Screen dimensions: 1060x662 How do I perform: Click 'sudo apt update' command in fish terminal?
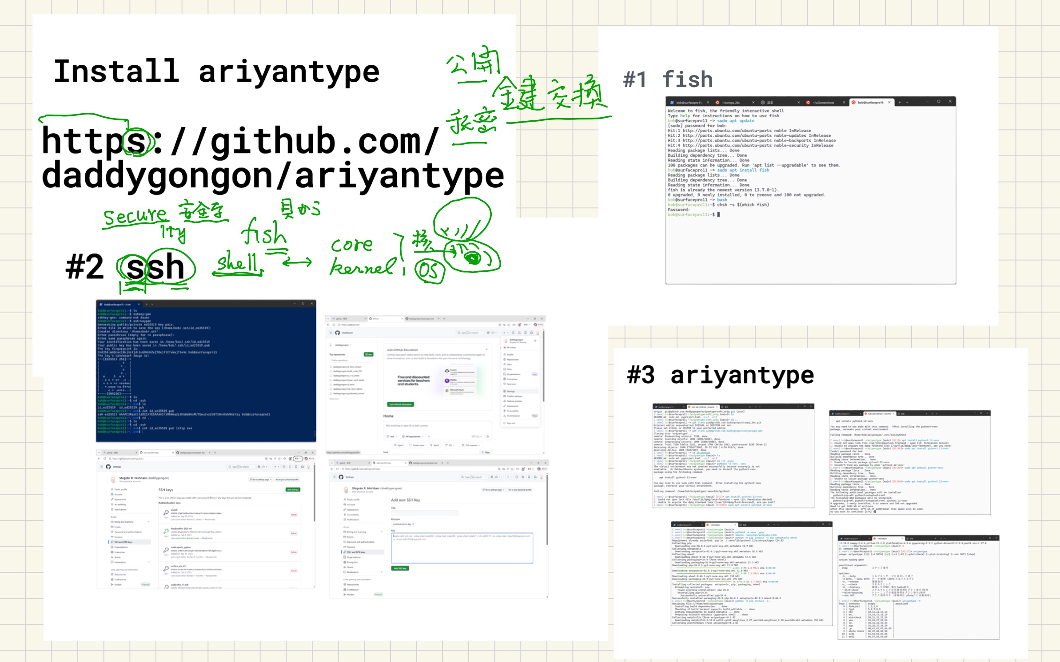(735, 121)
